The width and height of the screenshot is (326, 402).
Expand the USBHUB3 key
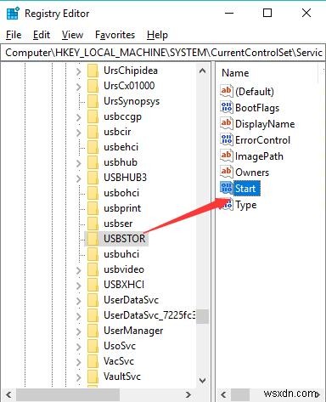click(79, 178)
